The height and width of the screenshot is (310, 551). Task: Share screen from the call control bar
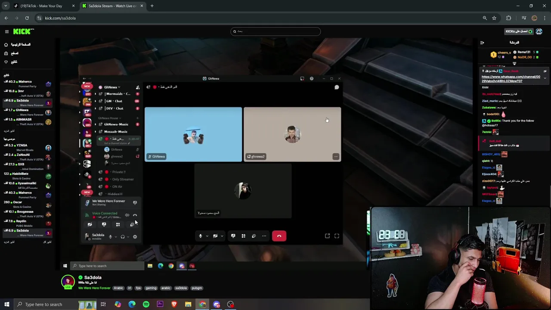click(233, 236)
